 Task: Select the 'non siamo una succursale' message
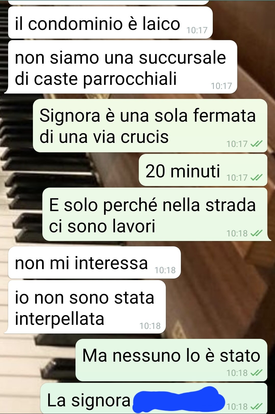coord(121,67)
